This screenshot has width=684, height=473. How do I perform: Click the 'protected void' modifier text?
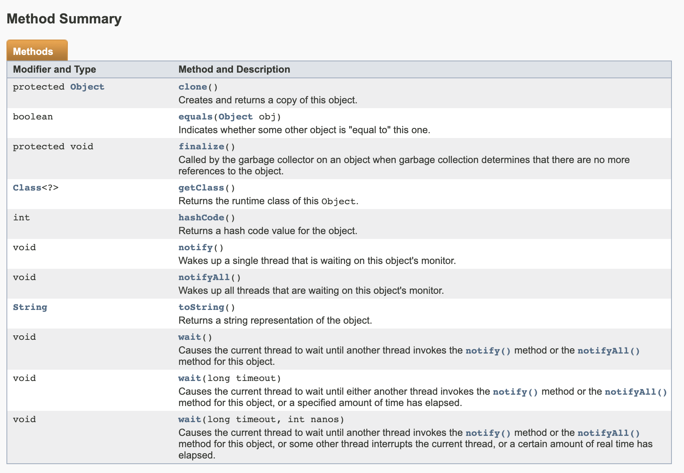click(x=53, y=147)
